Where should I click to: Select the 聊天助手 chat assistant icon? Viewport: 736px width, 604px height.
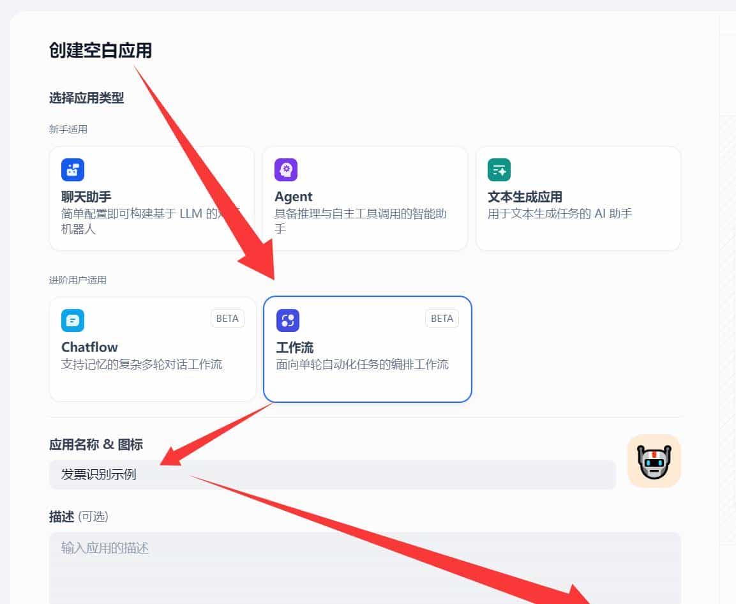tap(72, 169)
